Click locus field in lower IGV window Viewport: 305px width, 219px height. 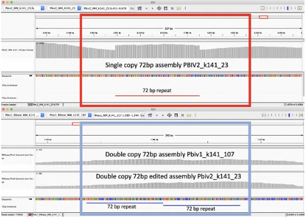coord(116,115)
